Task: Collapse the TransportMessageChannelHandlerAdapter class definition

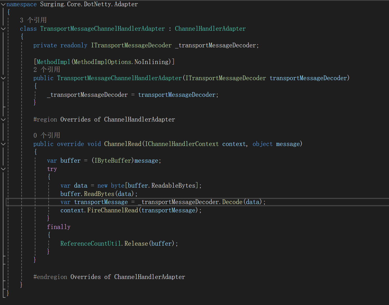Action: (3, 29)
